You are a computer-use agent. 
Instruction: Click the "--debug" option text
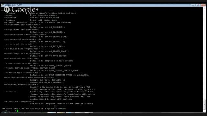(8, 15)
